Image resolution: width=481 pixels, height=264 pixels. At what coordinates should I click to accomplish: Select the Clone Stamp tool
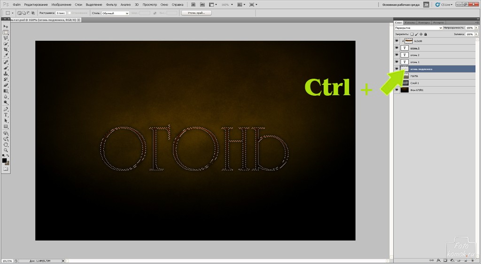click(6, 74)
